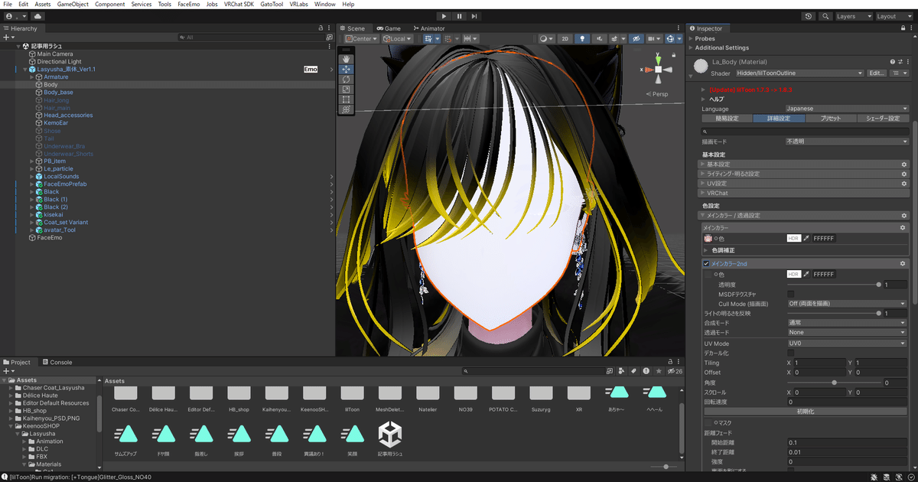Toggle favorites star filter in Project
The width and height of the screenshot is (918, 482).
(x=659, y=371)
